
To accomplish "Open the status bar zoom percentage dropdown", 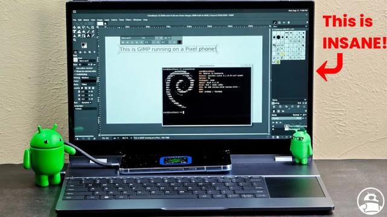I will tap(126, 138).
